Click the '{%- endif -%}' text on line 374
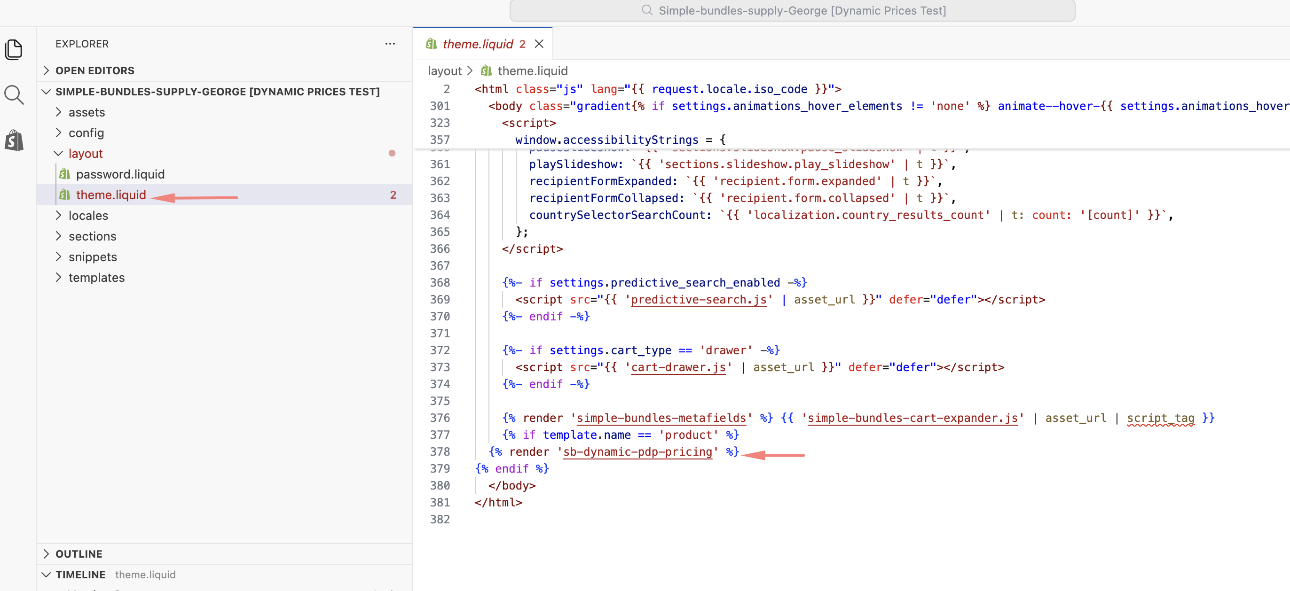 click(x=546, y=384)
